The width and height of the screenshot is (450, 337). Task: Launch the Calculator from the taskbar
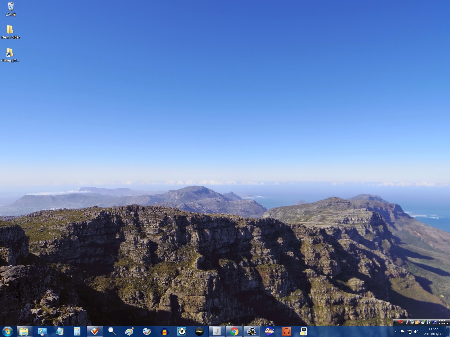pos(77,332)
